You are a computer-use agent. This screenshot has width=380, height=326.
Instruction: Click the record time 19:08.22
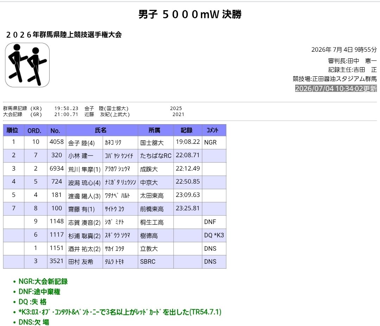click(188, 142)
